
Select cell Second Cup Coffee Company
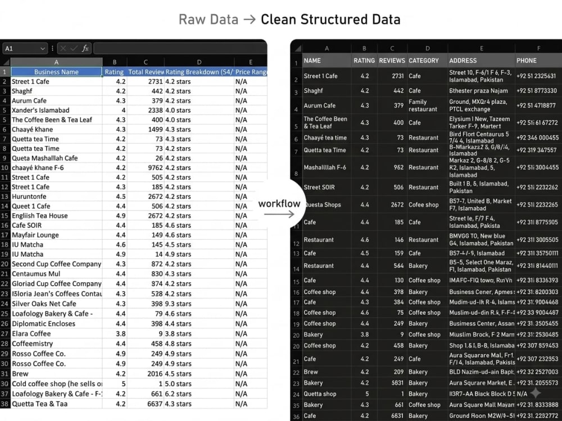pyautogui.click(x=56, y=264)
